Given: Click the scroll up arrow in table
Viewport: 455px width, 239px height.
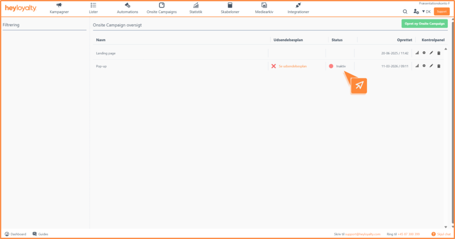Looking at the screenshot, I should tap(446, 49).
